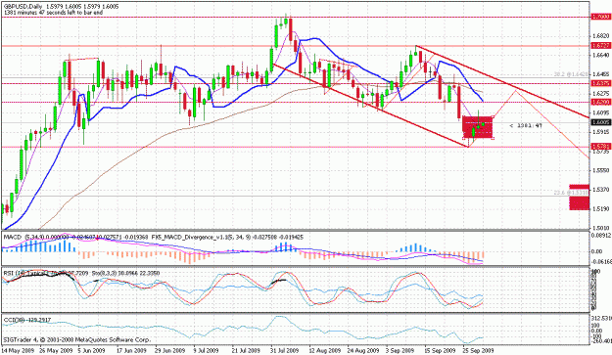Click the CCI(30) indicator label
Image resolution: width=612 pixels, height=355 pixels.
(x=14, y=320)
